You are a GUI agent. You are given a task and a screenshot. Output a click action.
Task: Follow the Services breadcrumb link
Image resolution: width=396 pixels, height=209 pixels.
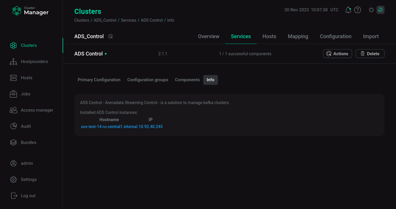[x=129, y=20]
